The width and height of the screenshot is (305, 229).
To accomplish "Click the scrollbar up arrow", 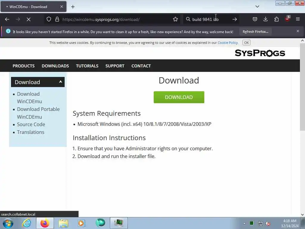I will coord(302,41).
